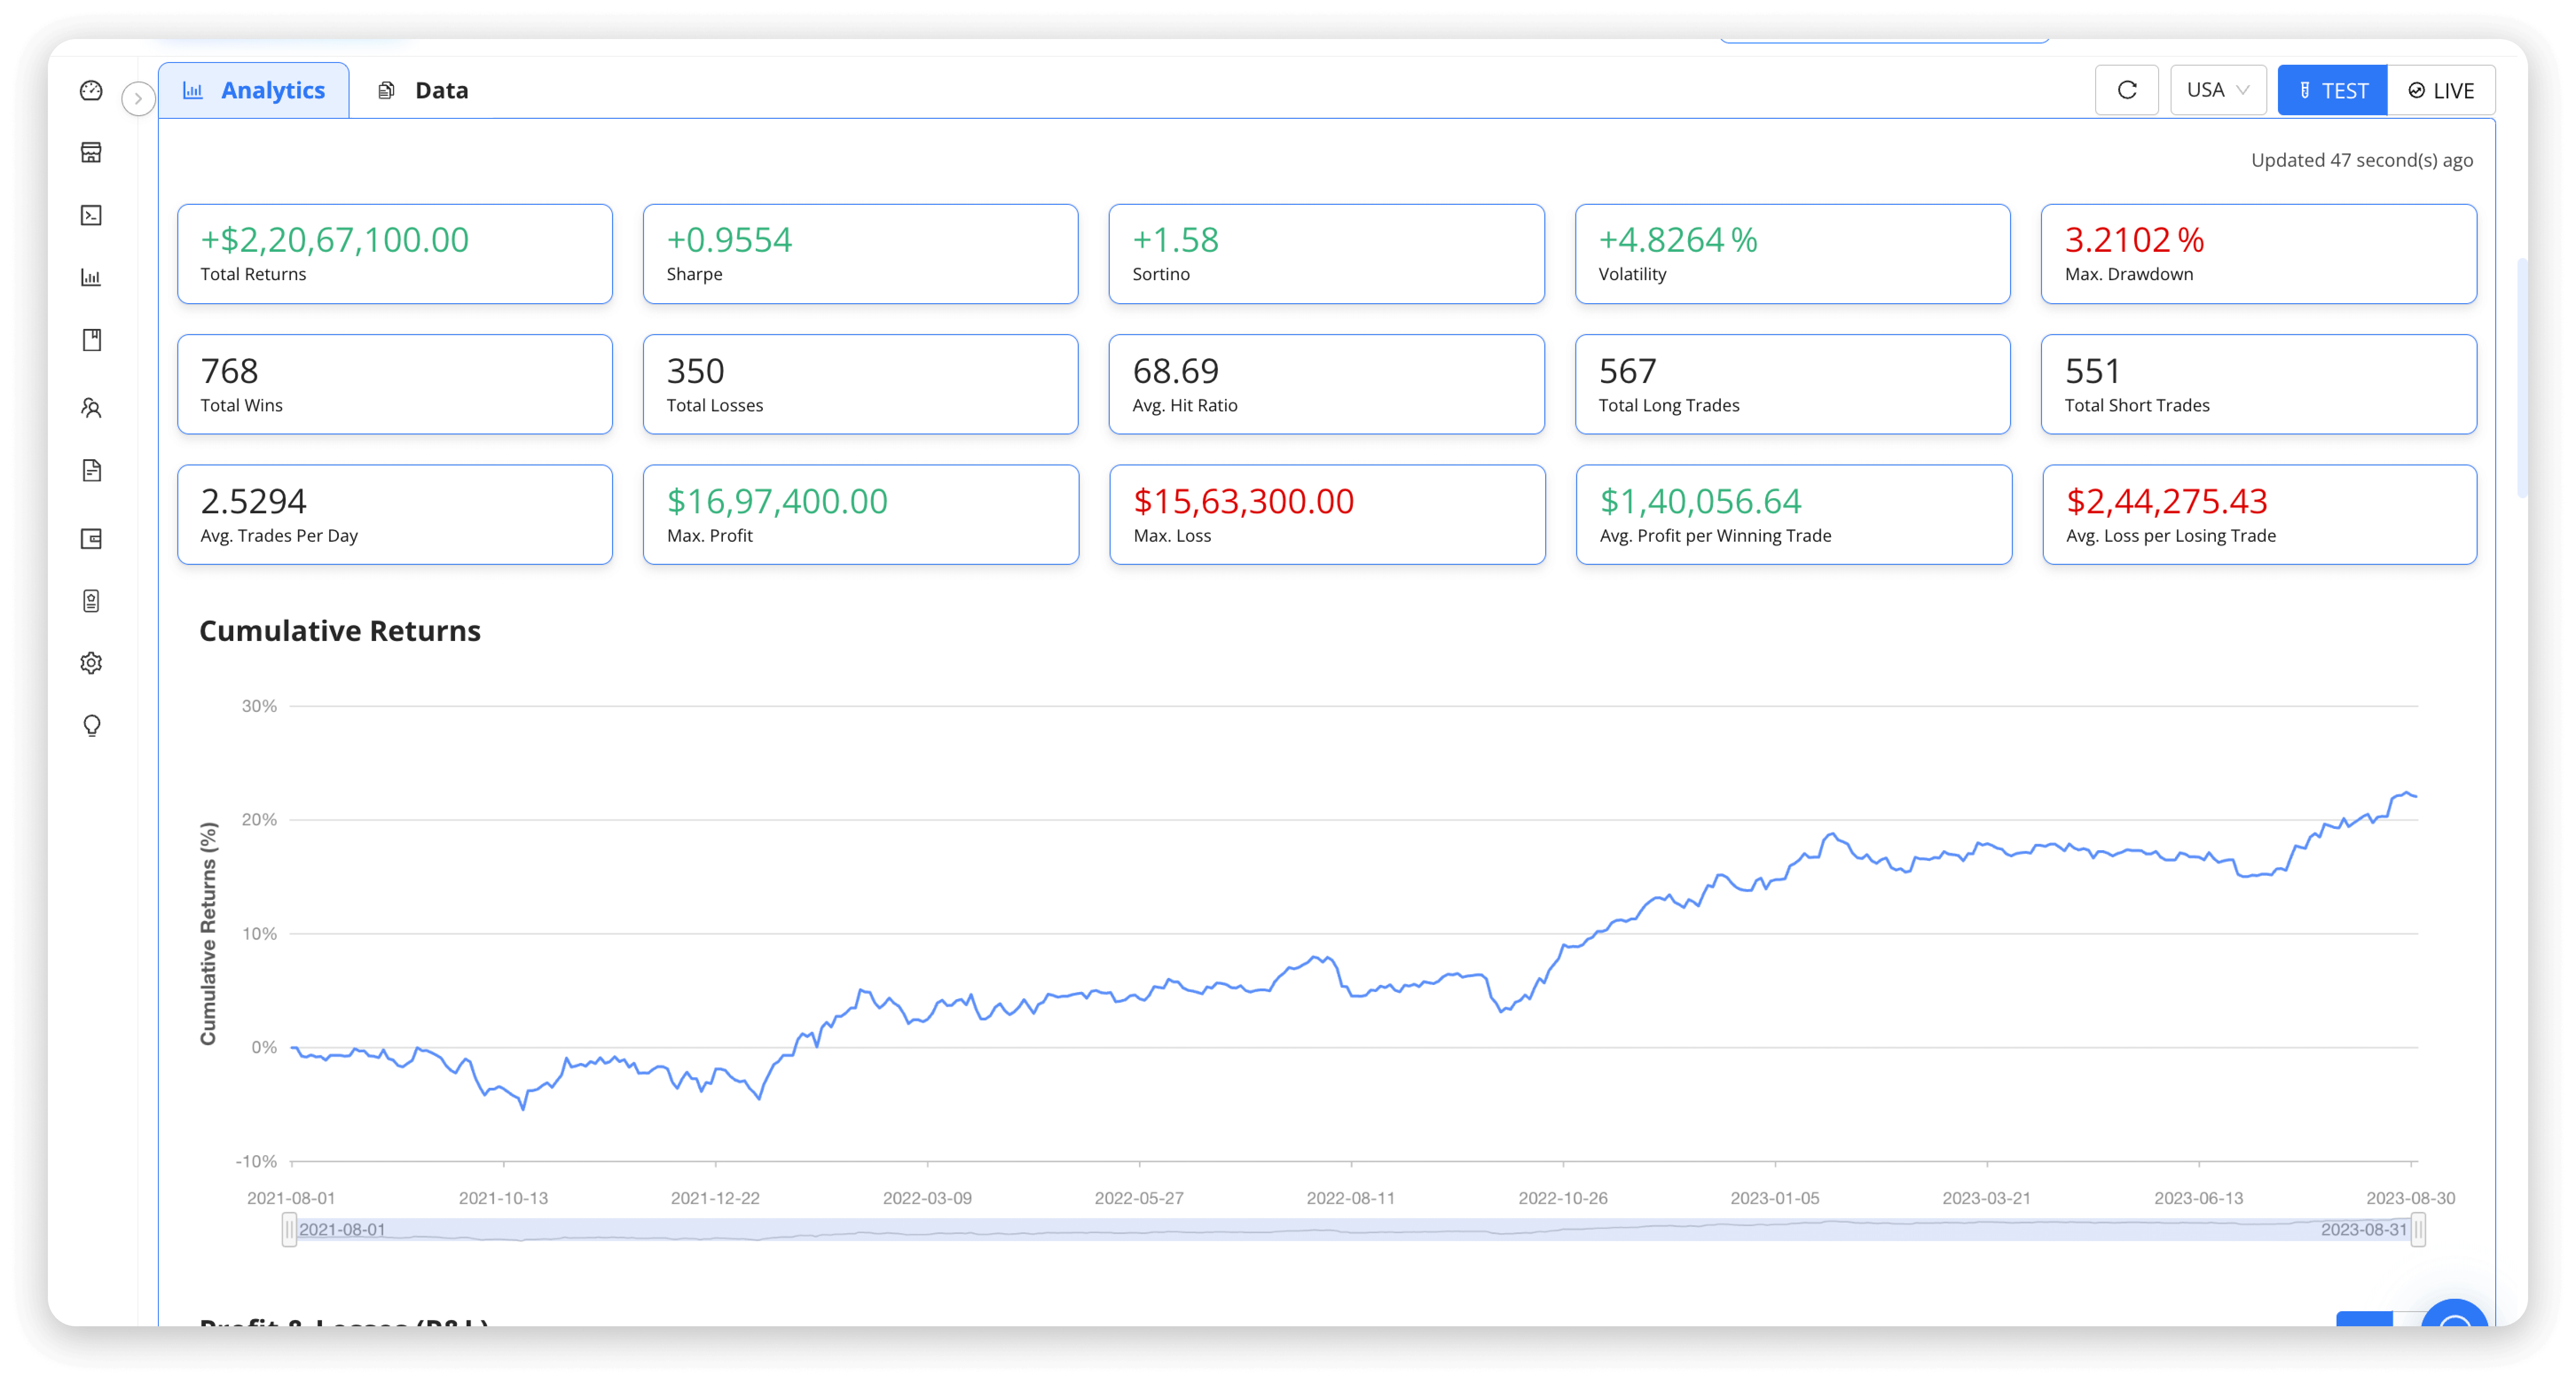Open the lightbulb tips icon in sidebar
The width and height of the screenshot is (2576, 1383).
pyautogui.click(x=91, y=726)
